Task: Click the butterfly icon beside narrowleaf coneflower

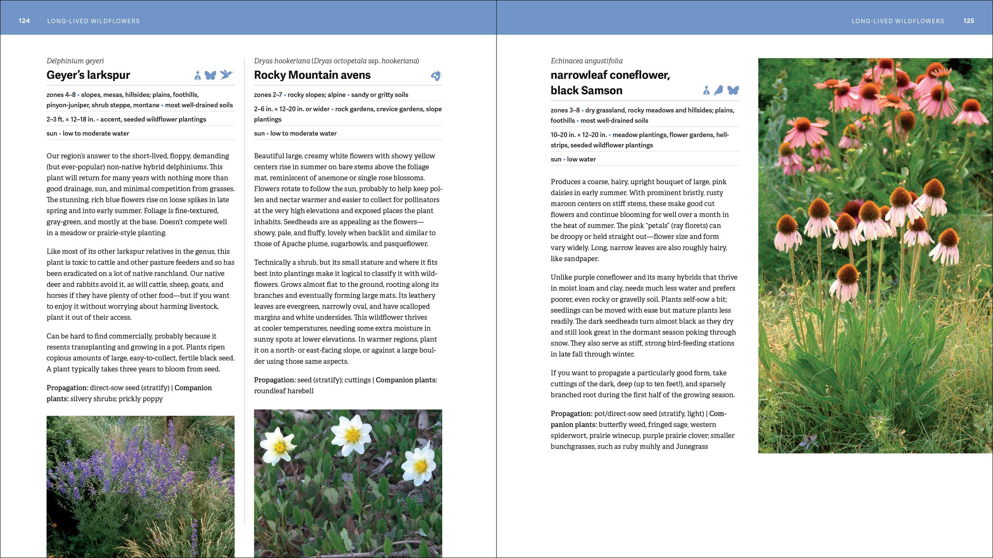Action: (733, 90)
